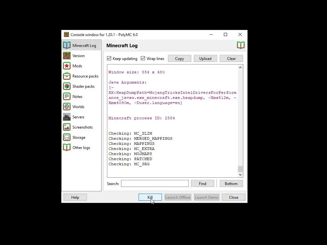The width and height of the screenshot is (327, 245).
Task: Click the PolyMC title bar app icon
Action: (66, 34)
